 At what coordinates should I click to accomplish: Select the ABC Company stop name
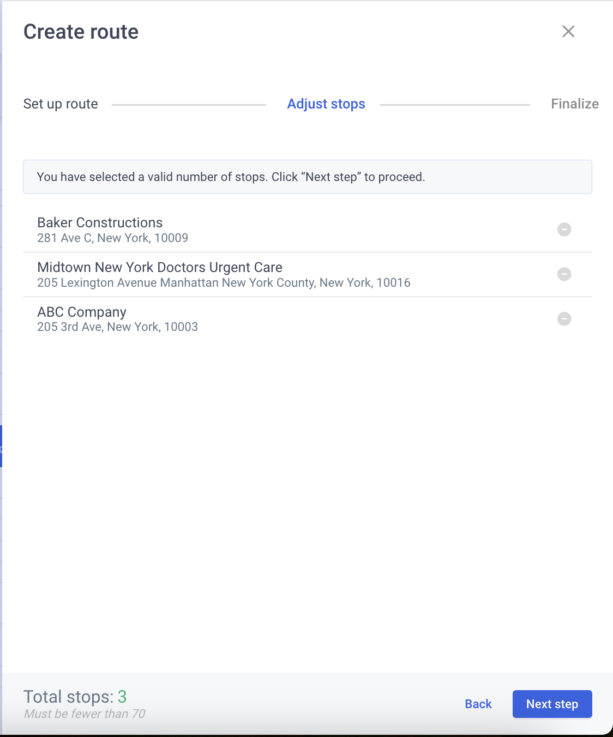82,312
